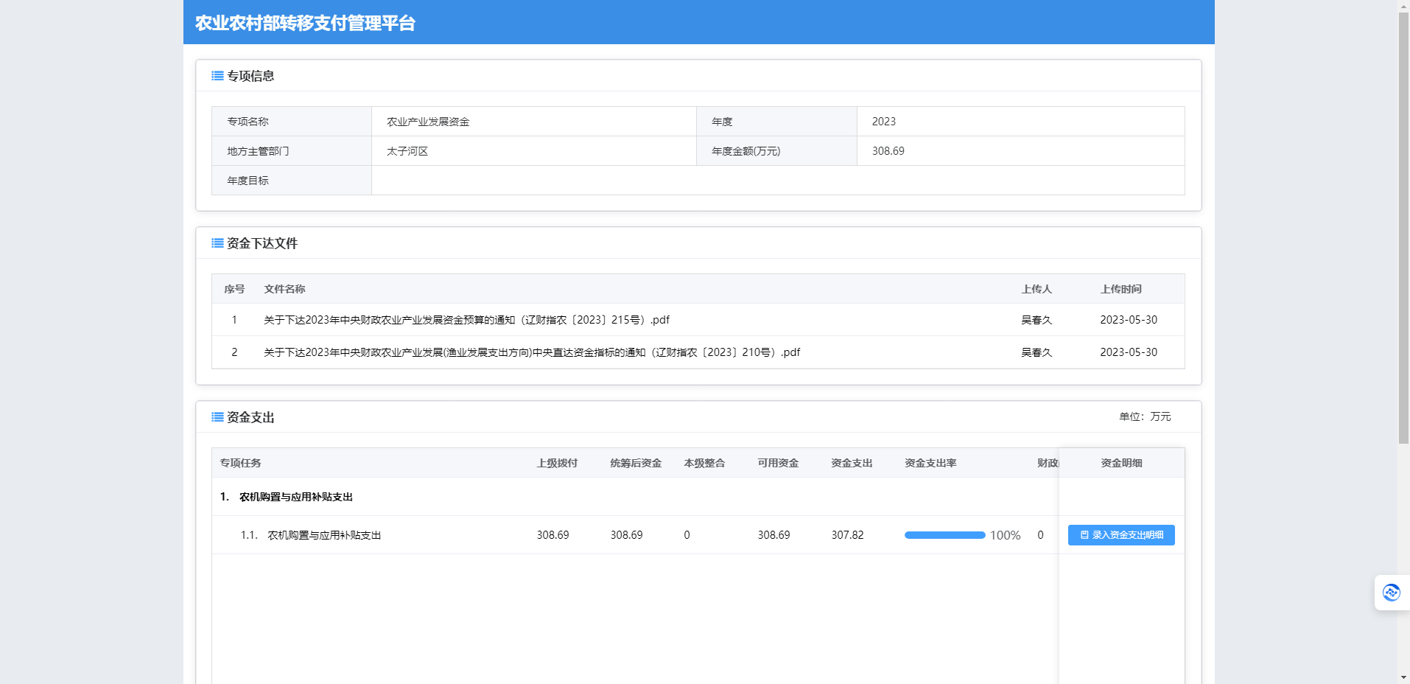Click the 地方主管部门 label cell
Viewport: 1410px width, 684px height.
click(292, 151)
